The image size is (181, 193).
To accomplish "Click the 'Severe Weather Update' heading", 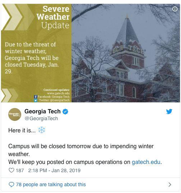I will (53, 17).
